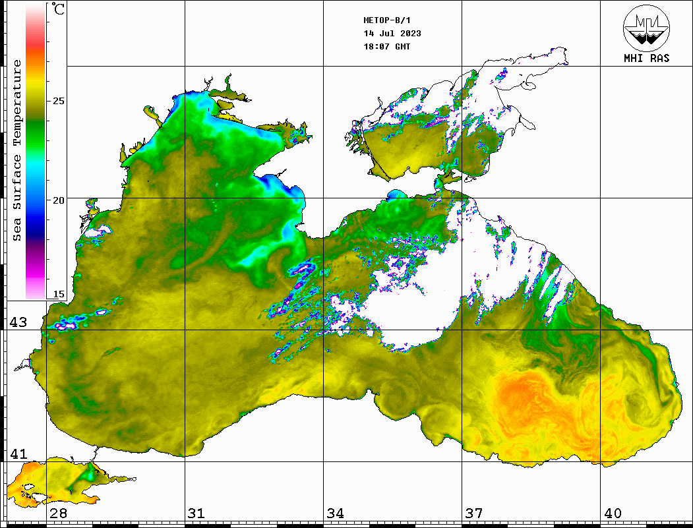Click latitude label 41
693x528 pixels.
pyautogui.click(x=18, y=454)
